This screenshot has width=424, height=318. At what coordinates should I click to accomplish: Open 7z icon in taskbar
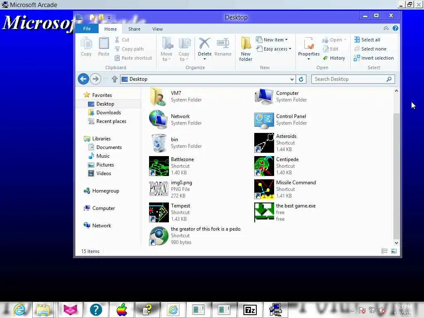tap(250, 310)
